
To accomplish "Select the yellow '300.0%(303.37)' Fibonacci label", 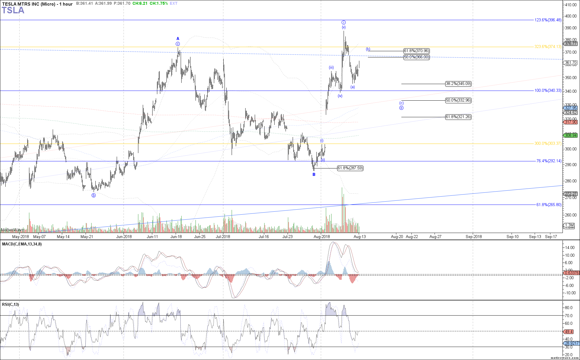I will 548,143.
